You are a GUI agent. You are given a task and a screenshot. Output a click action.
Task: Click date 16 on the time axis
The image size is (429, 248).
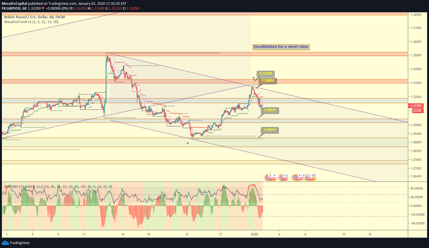point(123,234)
